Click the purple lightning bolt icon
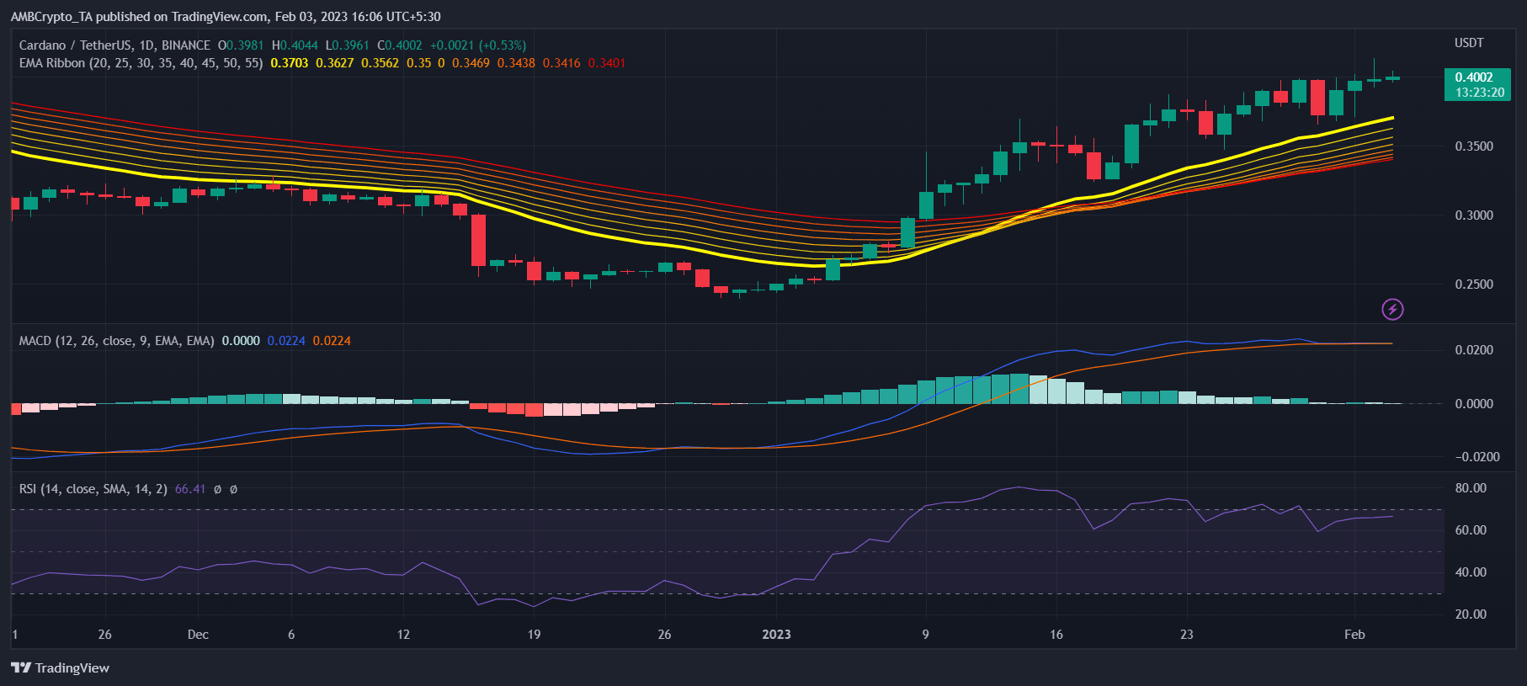 tap(1392, 310)
